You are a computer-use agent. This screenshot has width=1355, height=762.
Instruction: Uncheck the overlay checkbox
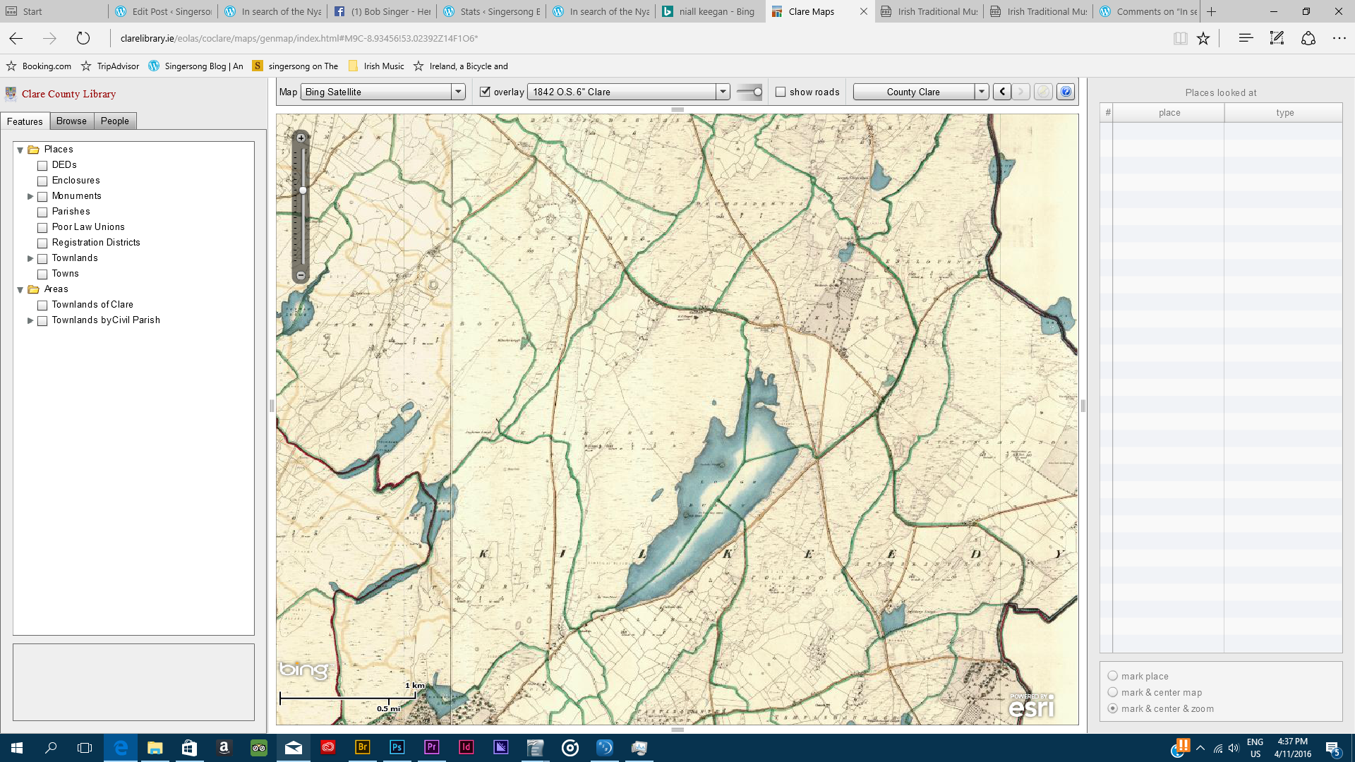point(485,92)
